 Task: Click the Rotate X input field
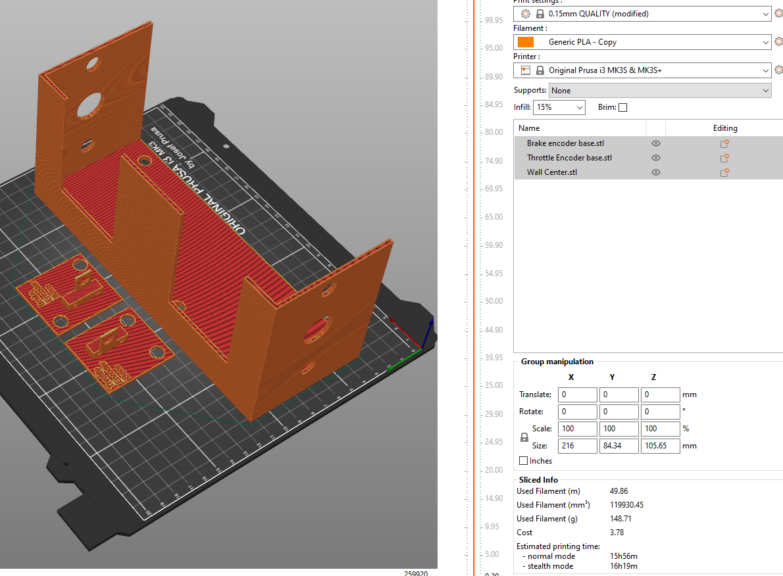(x=577, y=411)
